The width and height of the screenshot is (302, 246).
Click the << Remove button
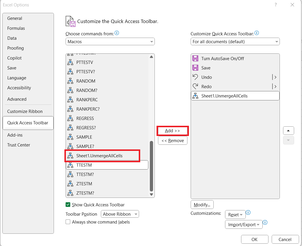point(173,141)
